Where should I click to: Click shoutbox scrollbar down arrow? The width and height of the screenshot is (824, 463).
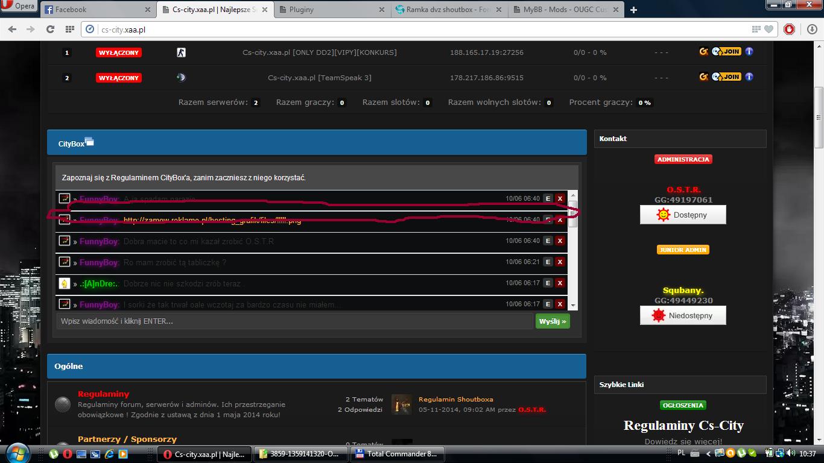(573, 306)
